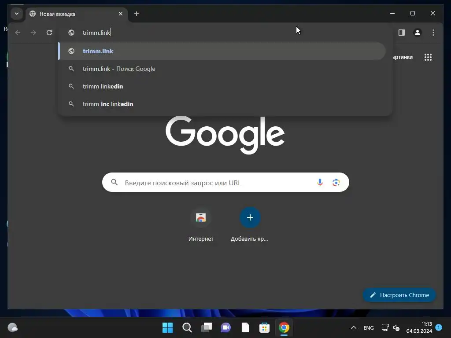Viewport: 451px width, 338px height.
Task: Open the document file icon in taskbar
Action: pyautogui.click(x=245, y=327)
